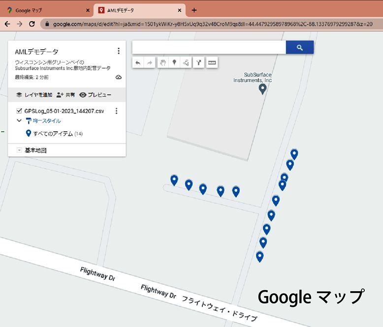Select the add marker tool
This screenshot has width=383, height=327.
click(x=174, y=63)
